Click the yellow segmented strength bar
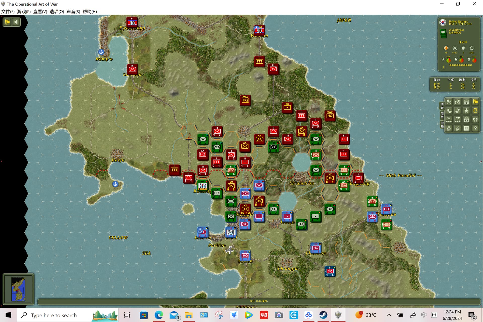Image resolution: width=483 pixels, height=322 pixels. click(461, 65)
